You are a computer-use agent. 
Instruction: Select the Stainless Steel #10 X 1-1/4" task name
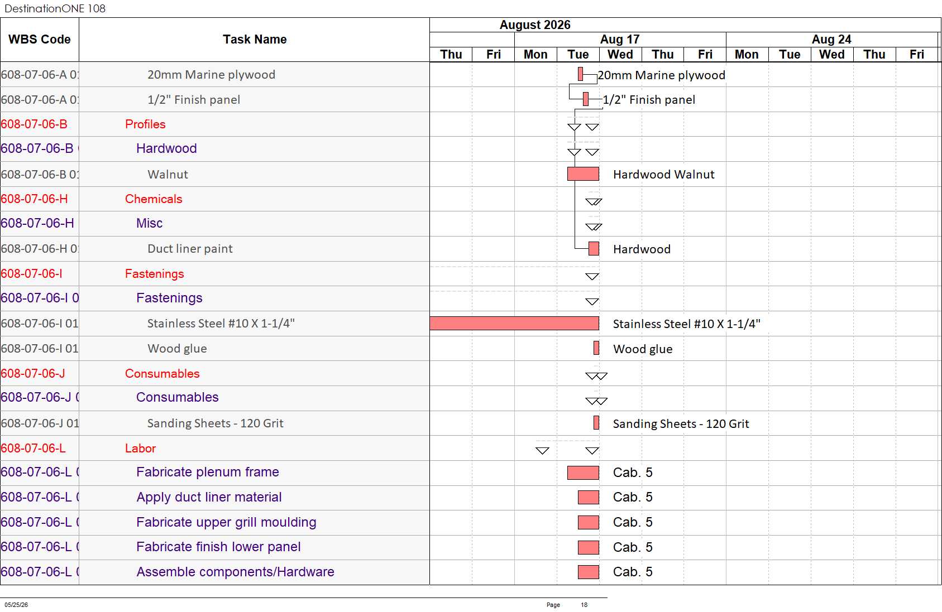(x=221, y=324)
